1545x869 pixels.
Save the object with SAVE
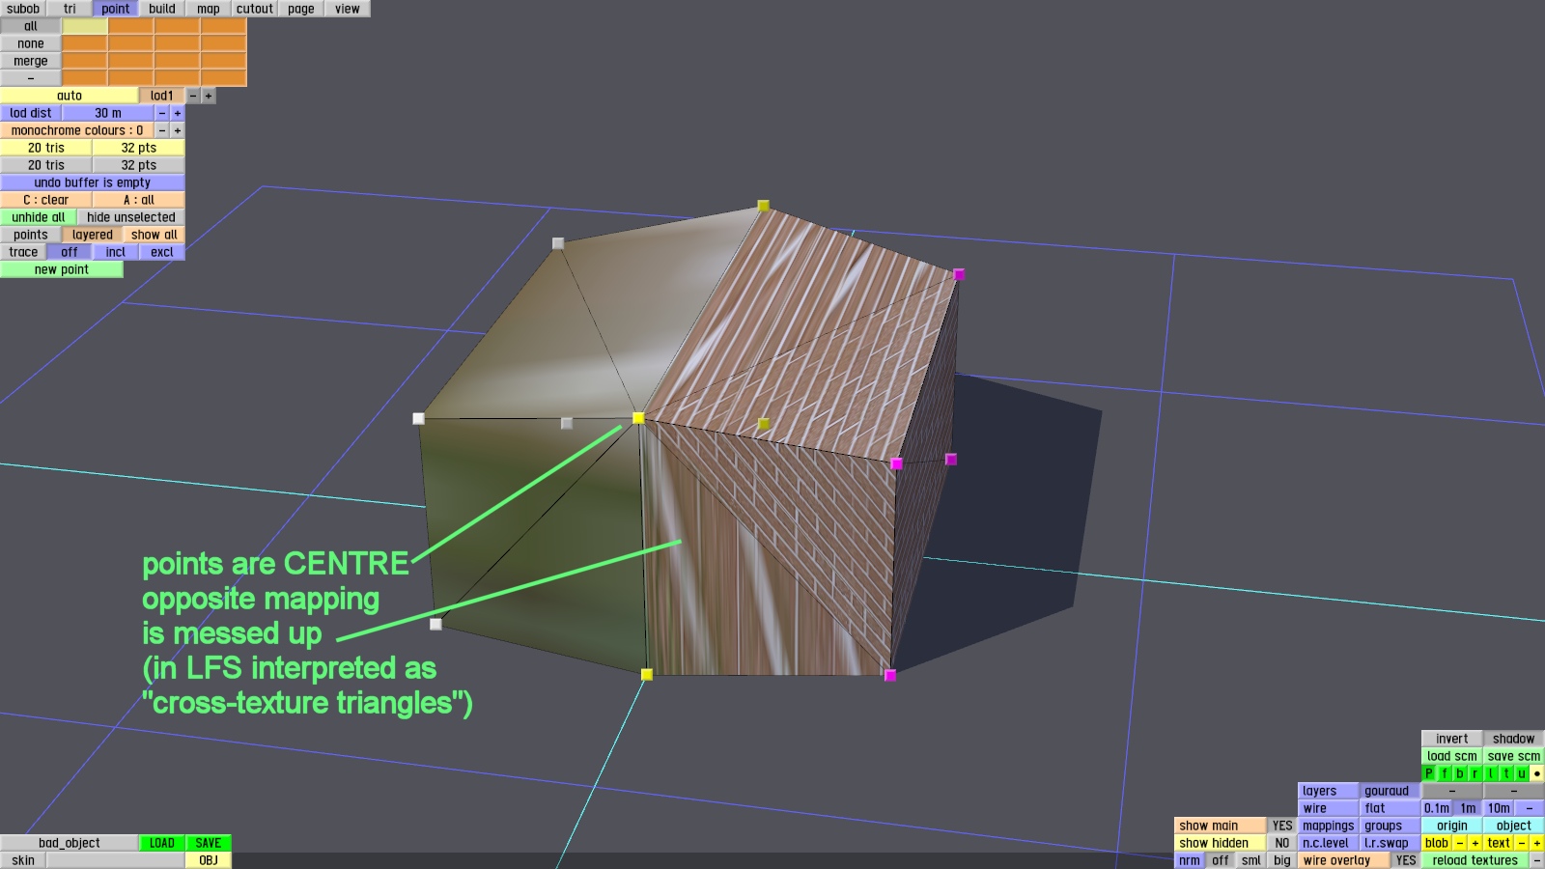click(209, 843)
